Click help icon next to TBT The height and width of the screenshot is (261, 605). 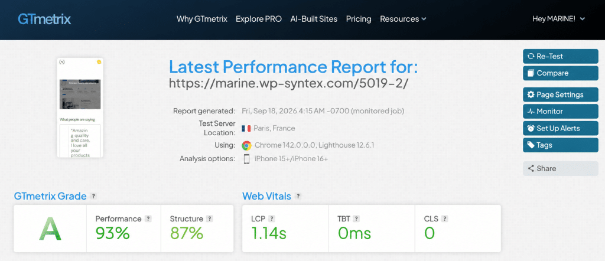(x=356, y=218)
